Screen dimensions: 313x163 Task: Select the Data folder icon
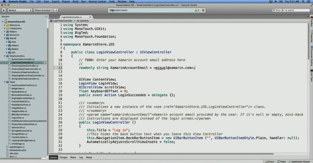click(9, 42)
